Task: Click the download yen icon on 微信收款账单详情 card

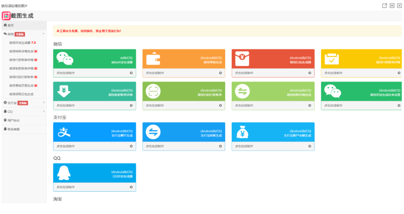Action: pos(65,91)
